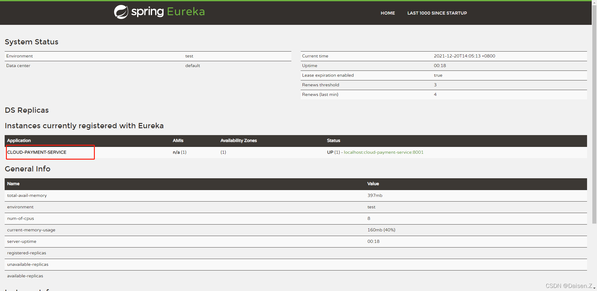597x291 pixels.
Task: Click the server-uptime row name
Action: pyautogui.click(x=21, y=241)
